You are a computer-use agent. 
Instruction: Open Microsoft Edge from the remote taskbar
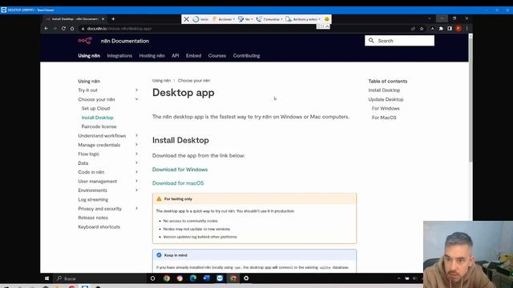(193, 278)
